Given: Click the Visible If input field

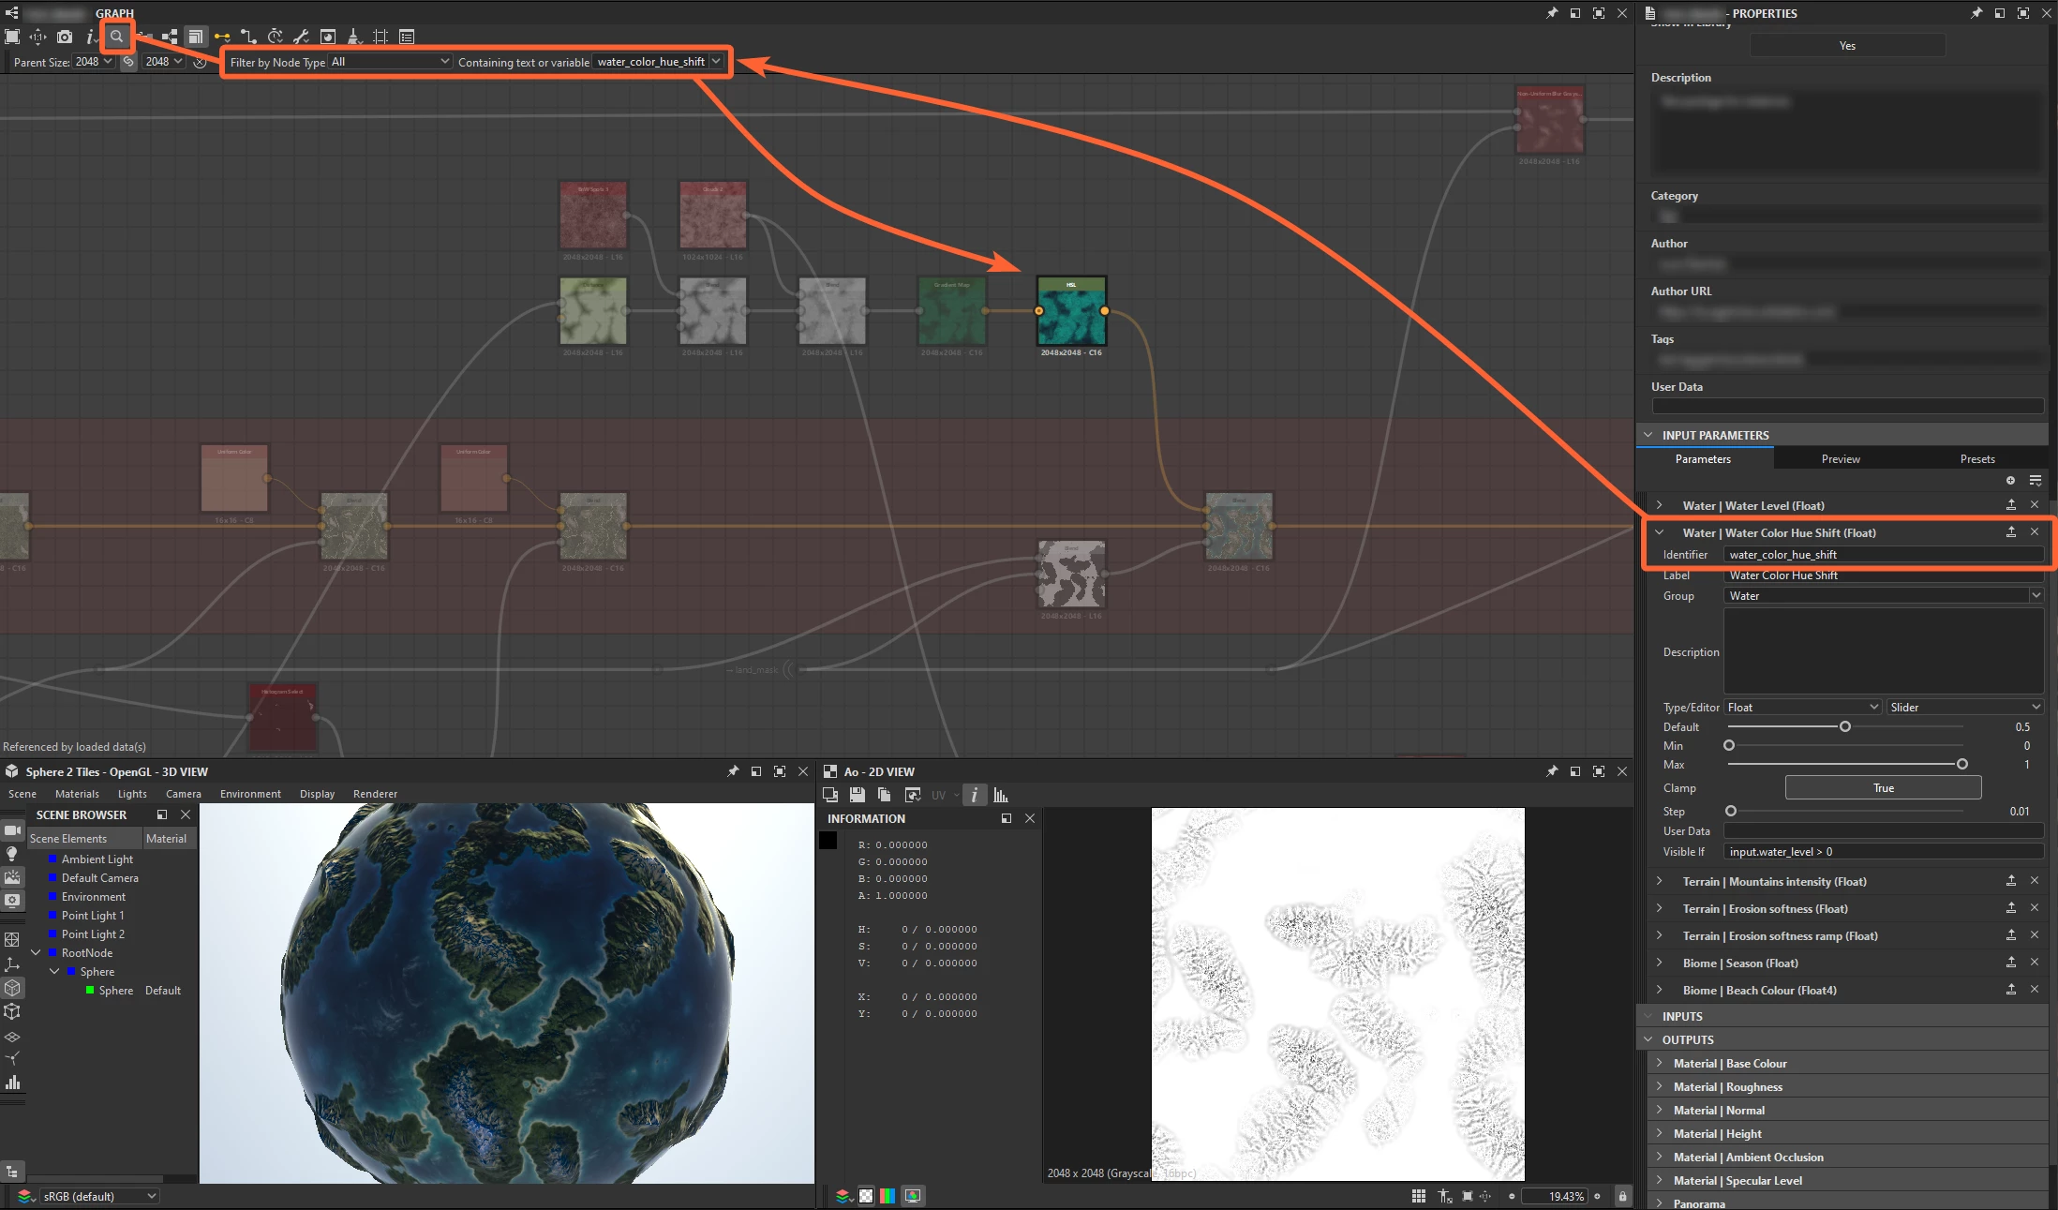Looking at the screenshot, I should tap(1882, 852).
